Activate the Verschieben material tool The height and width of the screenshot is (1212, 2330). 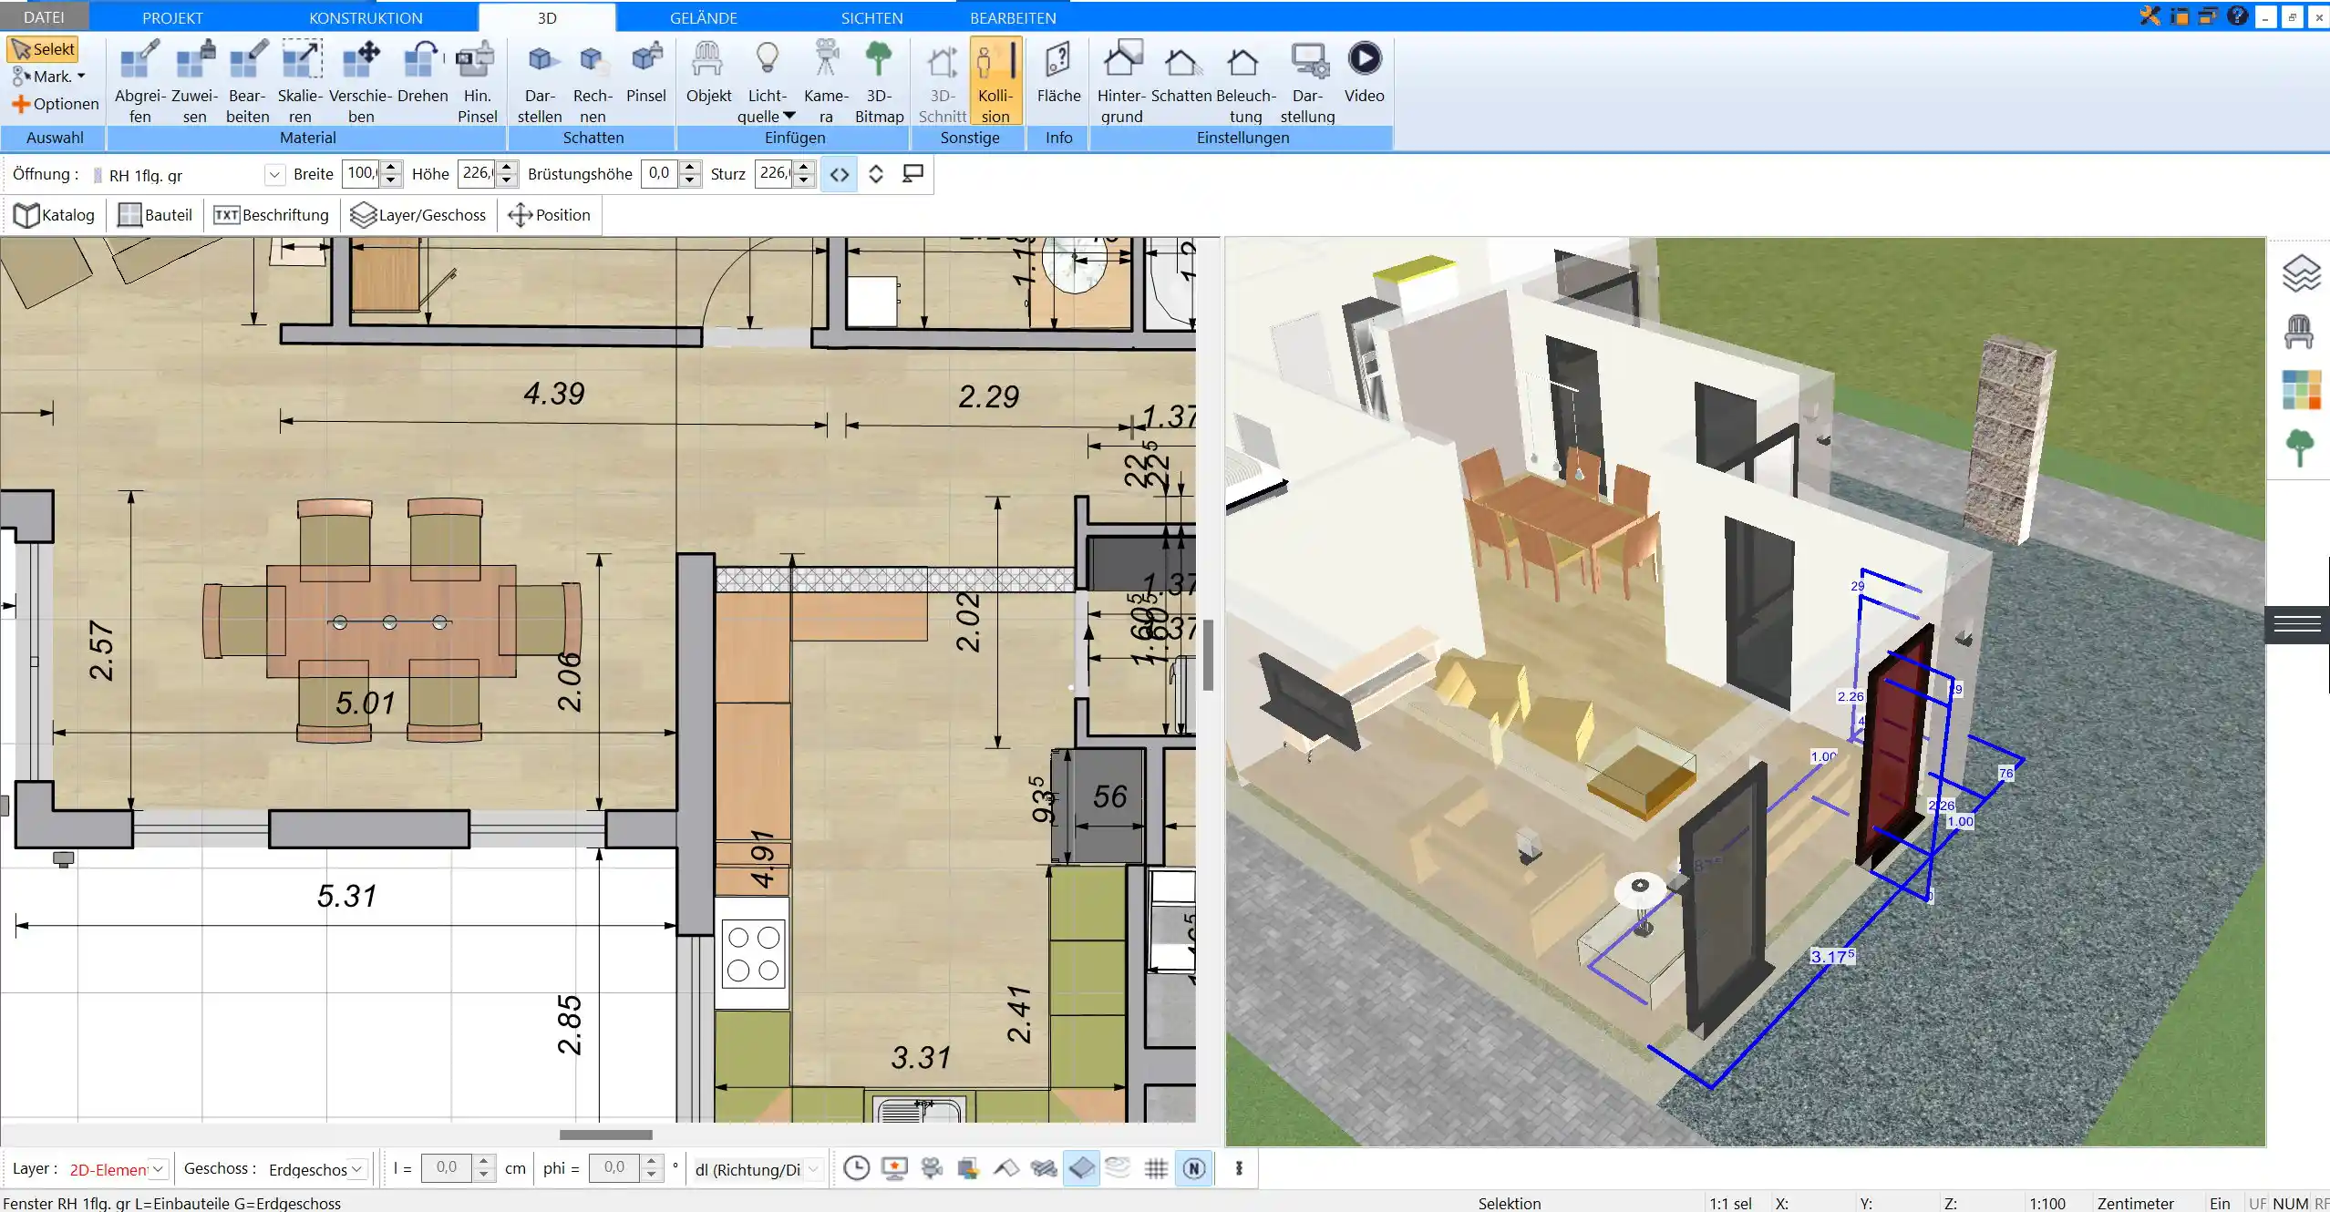pyautogui.click(x=361, y=82)
